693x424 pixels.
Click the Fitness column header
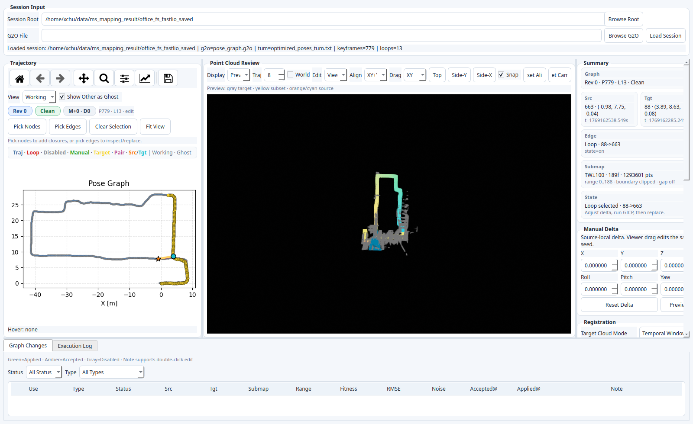click(349, 389)
